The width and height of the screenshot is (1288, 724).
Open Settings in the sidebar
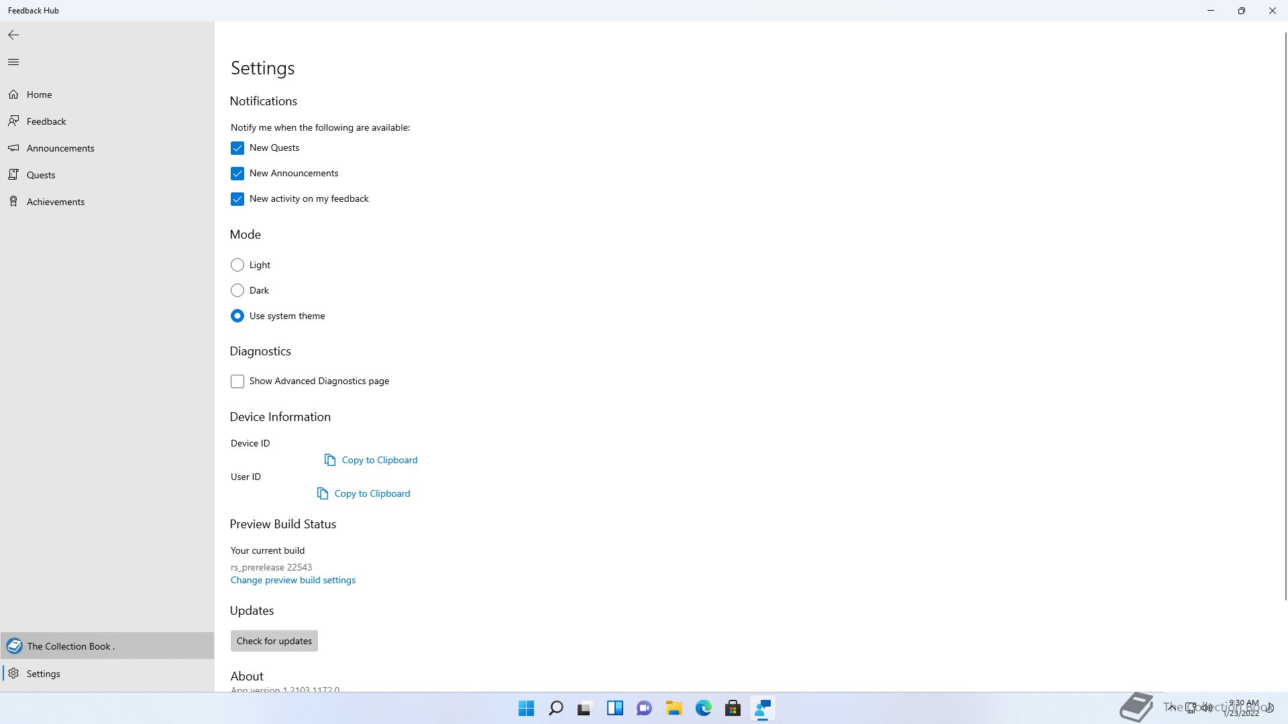107,674
